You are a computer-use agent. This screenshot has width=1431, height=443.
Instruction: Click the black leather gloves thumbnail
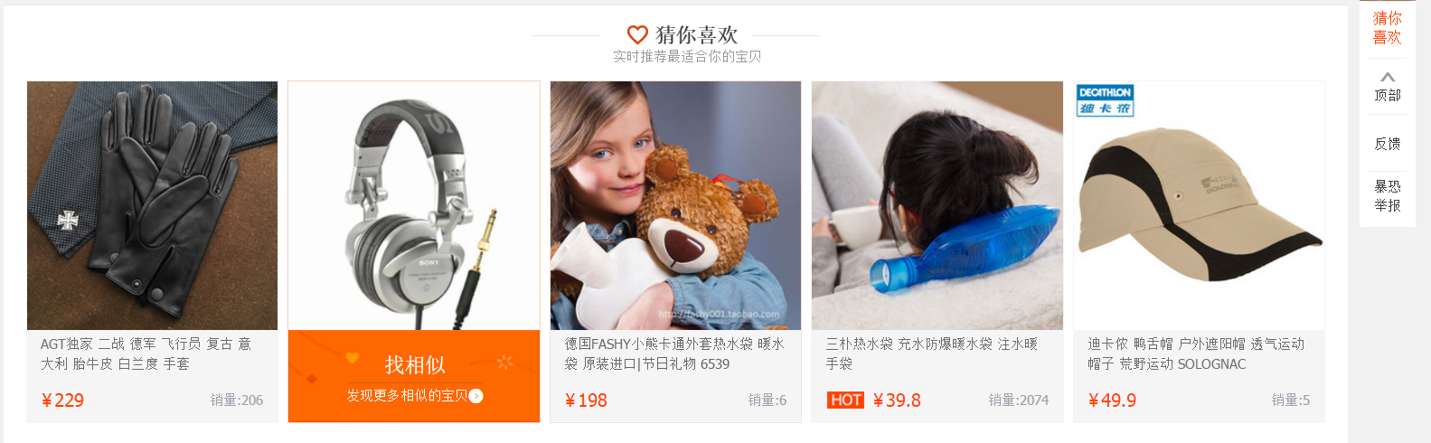[x=152, y=205]
